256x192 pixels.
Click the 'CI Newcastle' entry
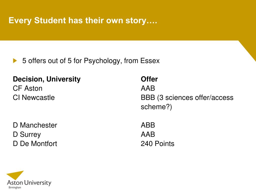coord(34,97)
